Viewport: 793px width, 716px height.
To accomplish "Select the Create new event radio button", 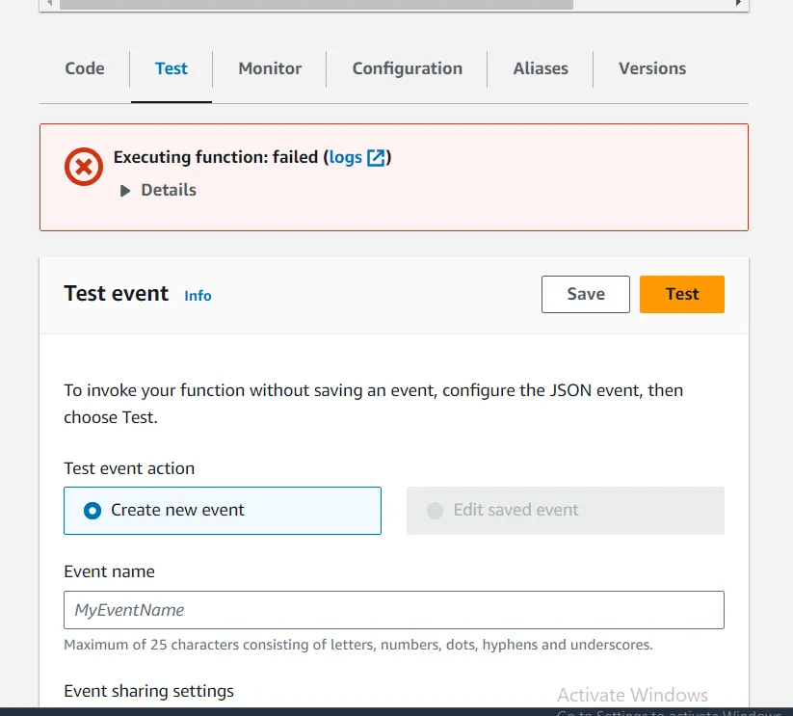I will click(93, 511).
